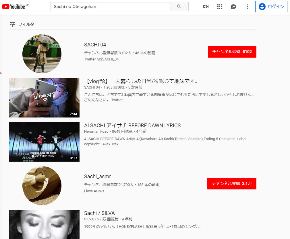Click the text 'I love ASMR.'

coord(94,191)
